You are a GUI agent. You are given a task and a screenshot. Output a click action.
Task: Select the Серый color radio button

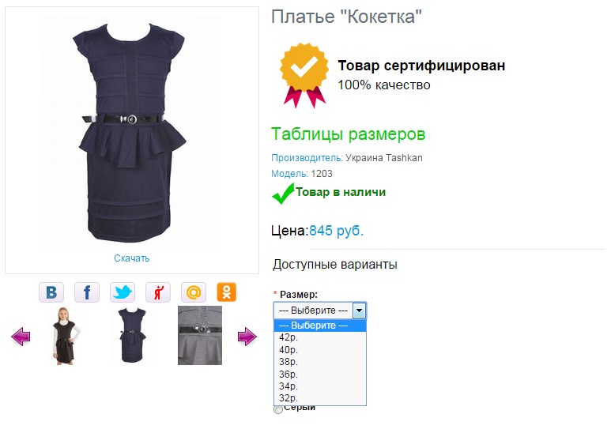277,409
